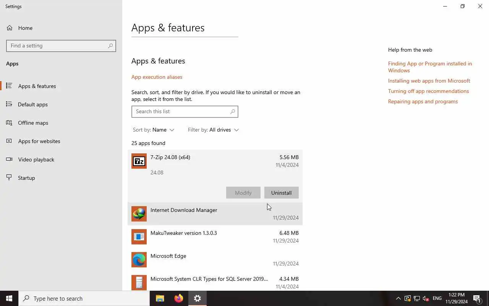Open Turning off app recommendations link
This screenshot has width=489, height=306.
(x=428, y=91)
